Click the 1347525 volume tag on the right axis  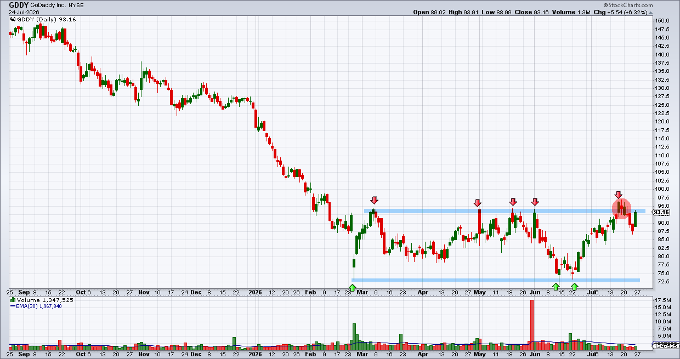(x=664, y=346)
